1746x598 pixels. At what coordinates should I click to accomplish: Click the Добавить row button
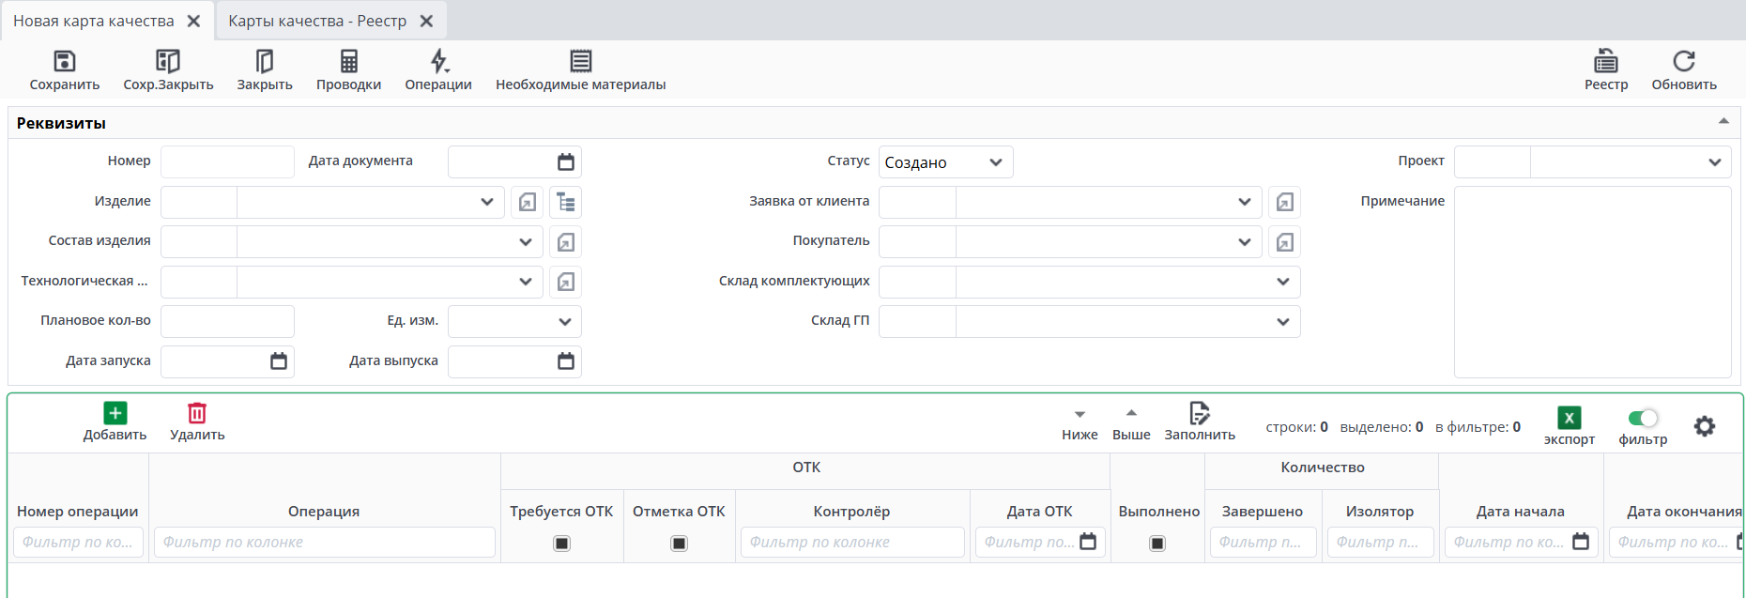pos(115,422)
